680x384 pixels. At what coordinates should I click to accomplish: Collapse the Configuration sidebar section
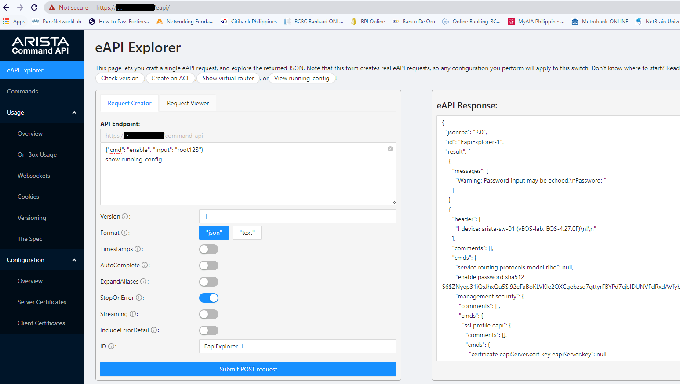coord(42,260)
